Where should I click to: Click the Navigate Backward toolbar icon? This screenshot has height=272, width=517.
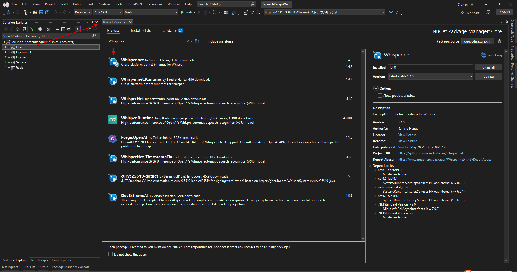9,12
